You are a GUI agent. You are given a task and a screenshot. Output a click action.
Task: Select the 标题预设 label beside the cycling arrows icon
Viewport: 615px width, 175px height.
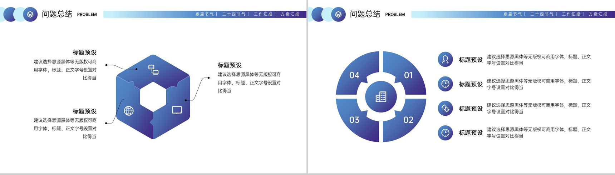(x=471, y=108)
